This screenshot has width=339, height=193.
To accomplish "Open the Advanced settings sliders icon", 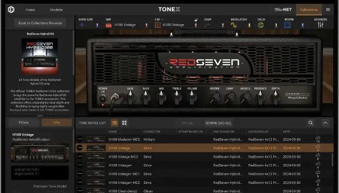I will [x=320, y=25].
